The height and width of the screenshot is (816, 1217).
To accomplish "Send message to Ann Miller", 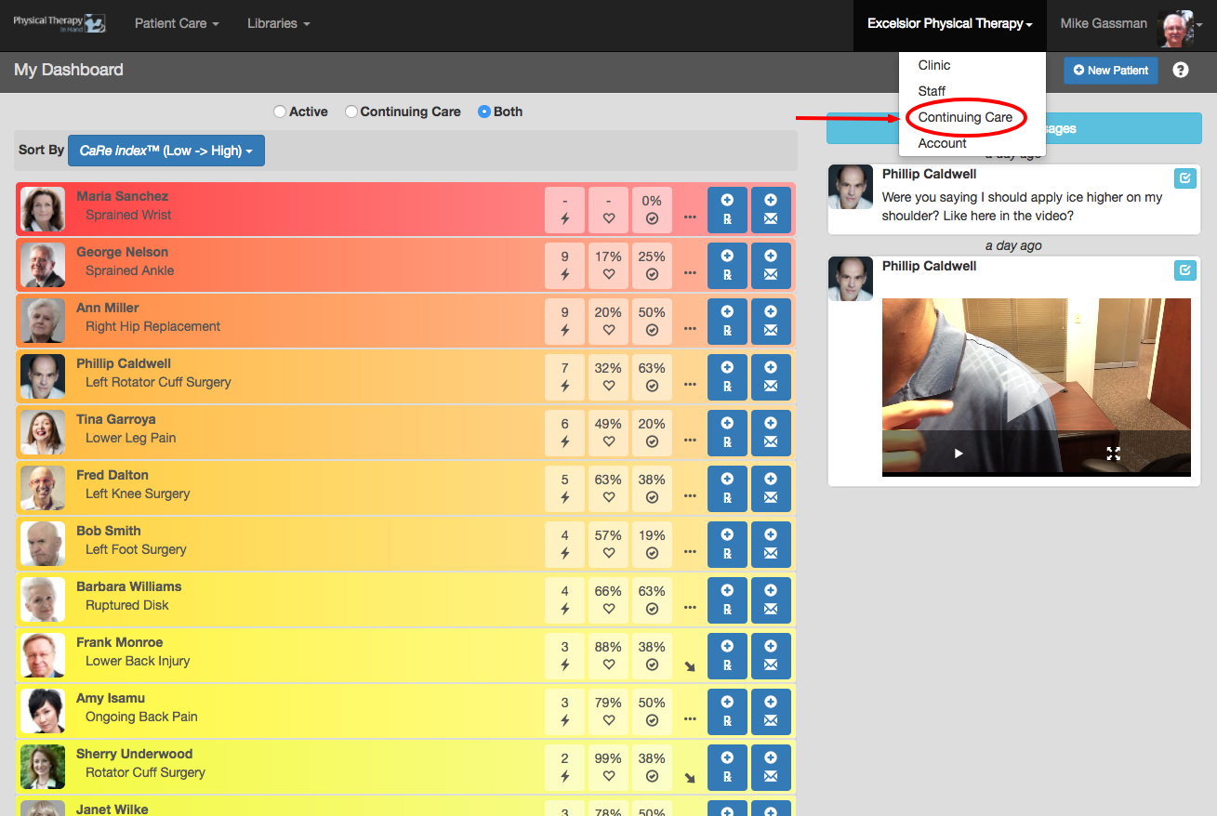I will click(x=771, y=321).
